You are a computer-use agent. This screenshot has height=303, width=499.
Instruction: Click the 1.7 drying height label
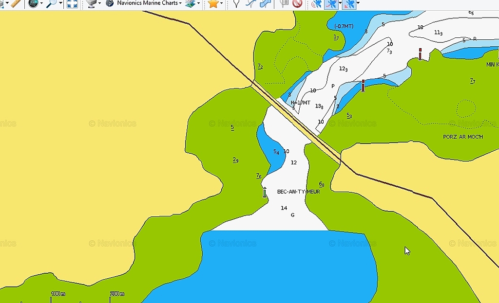(336, 37)
